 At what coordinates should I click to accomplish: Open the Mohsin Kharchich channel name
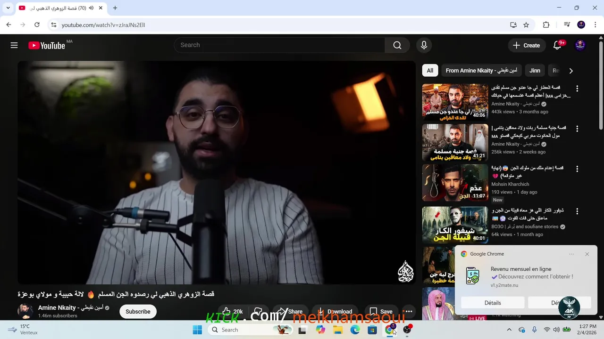point(510,184)
